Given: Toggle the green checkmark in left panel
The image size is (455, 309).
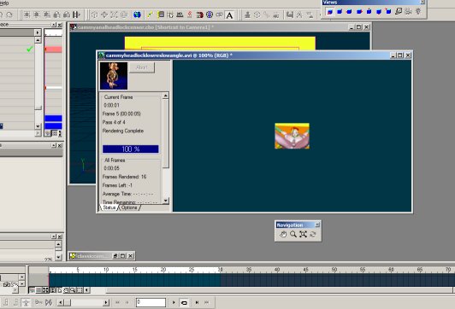Looking at the screenshot, I should tap(30, 50).
